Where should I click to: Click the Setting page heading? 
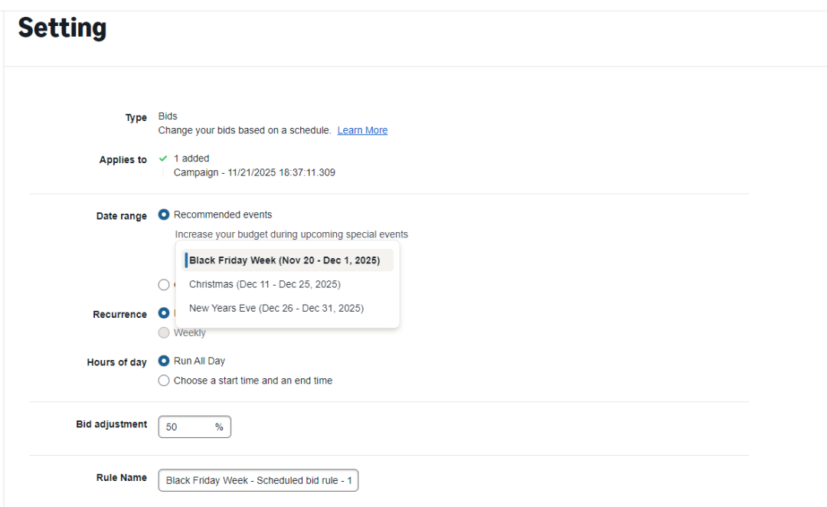62,28
